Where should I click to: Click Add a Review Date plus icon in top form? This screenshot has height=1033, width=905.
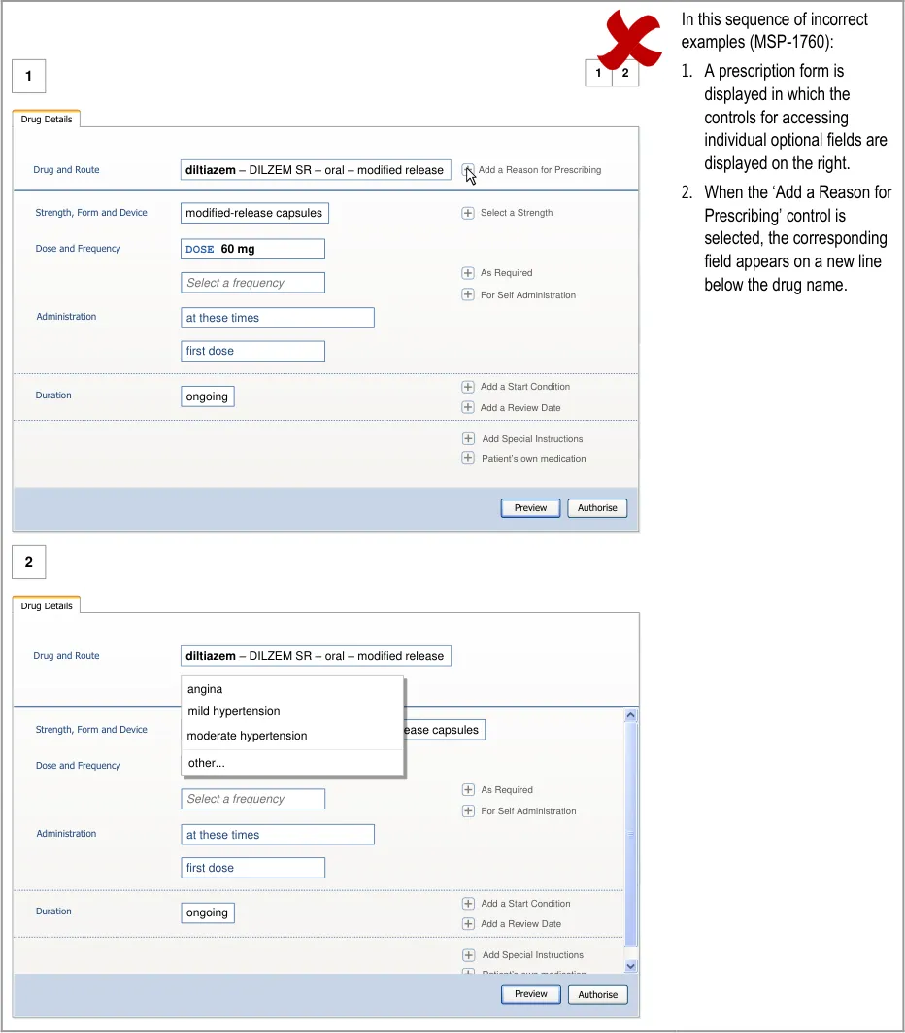(x=468, y=408)
